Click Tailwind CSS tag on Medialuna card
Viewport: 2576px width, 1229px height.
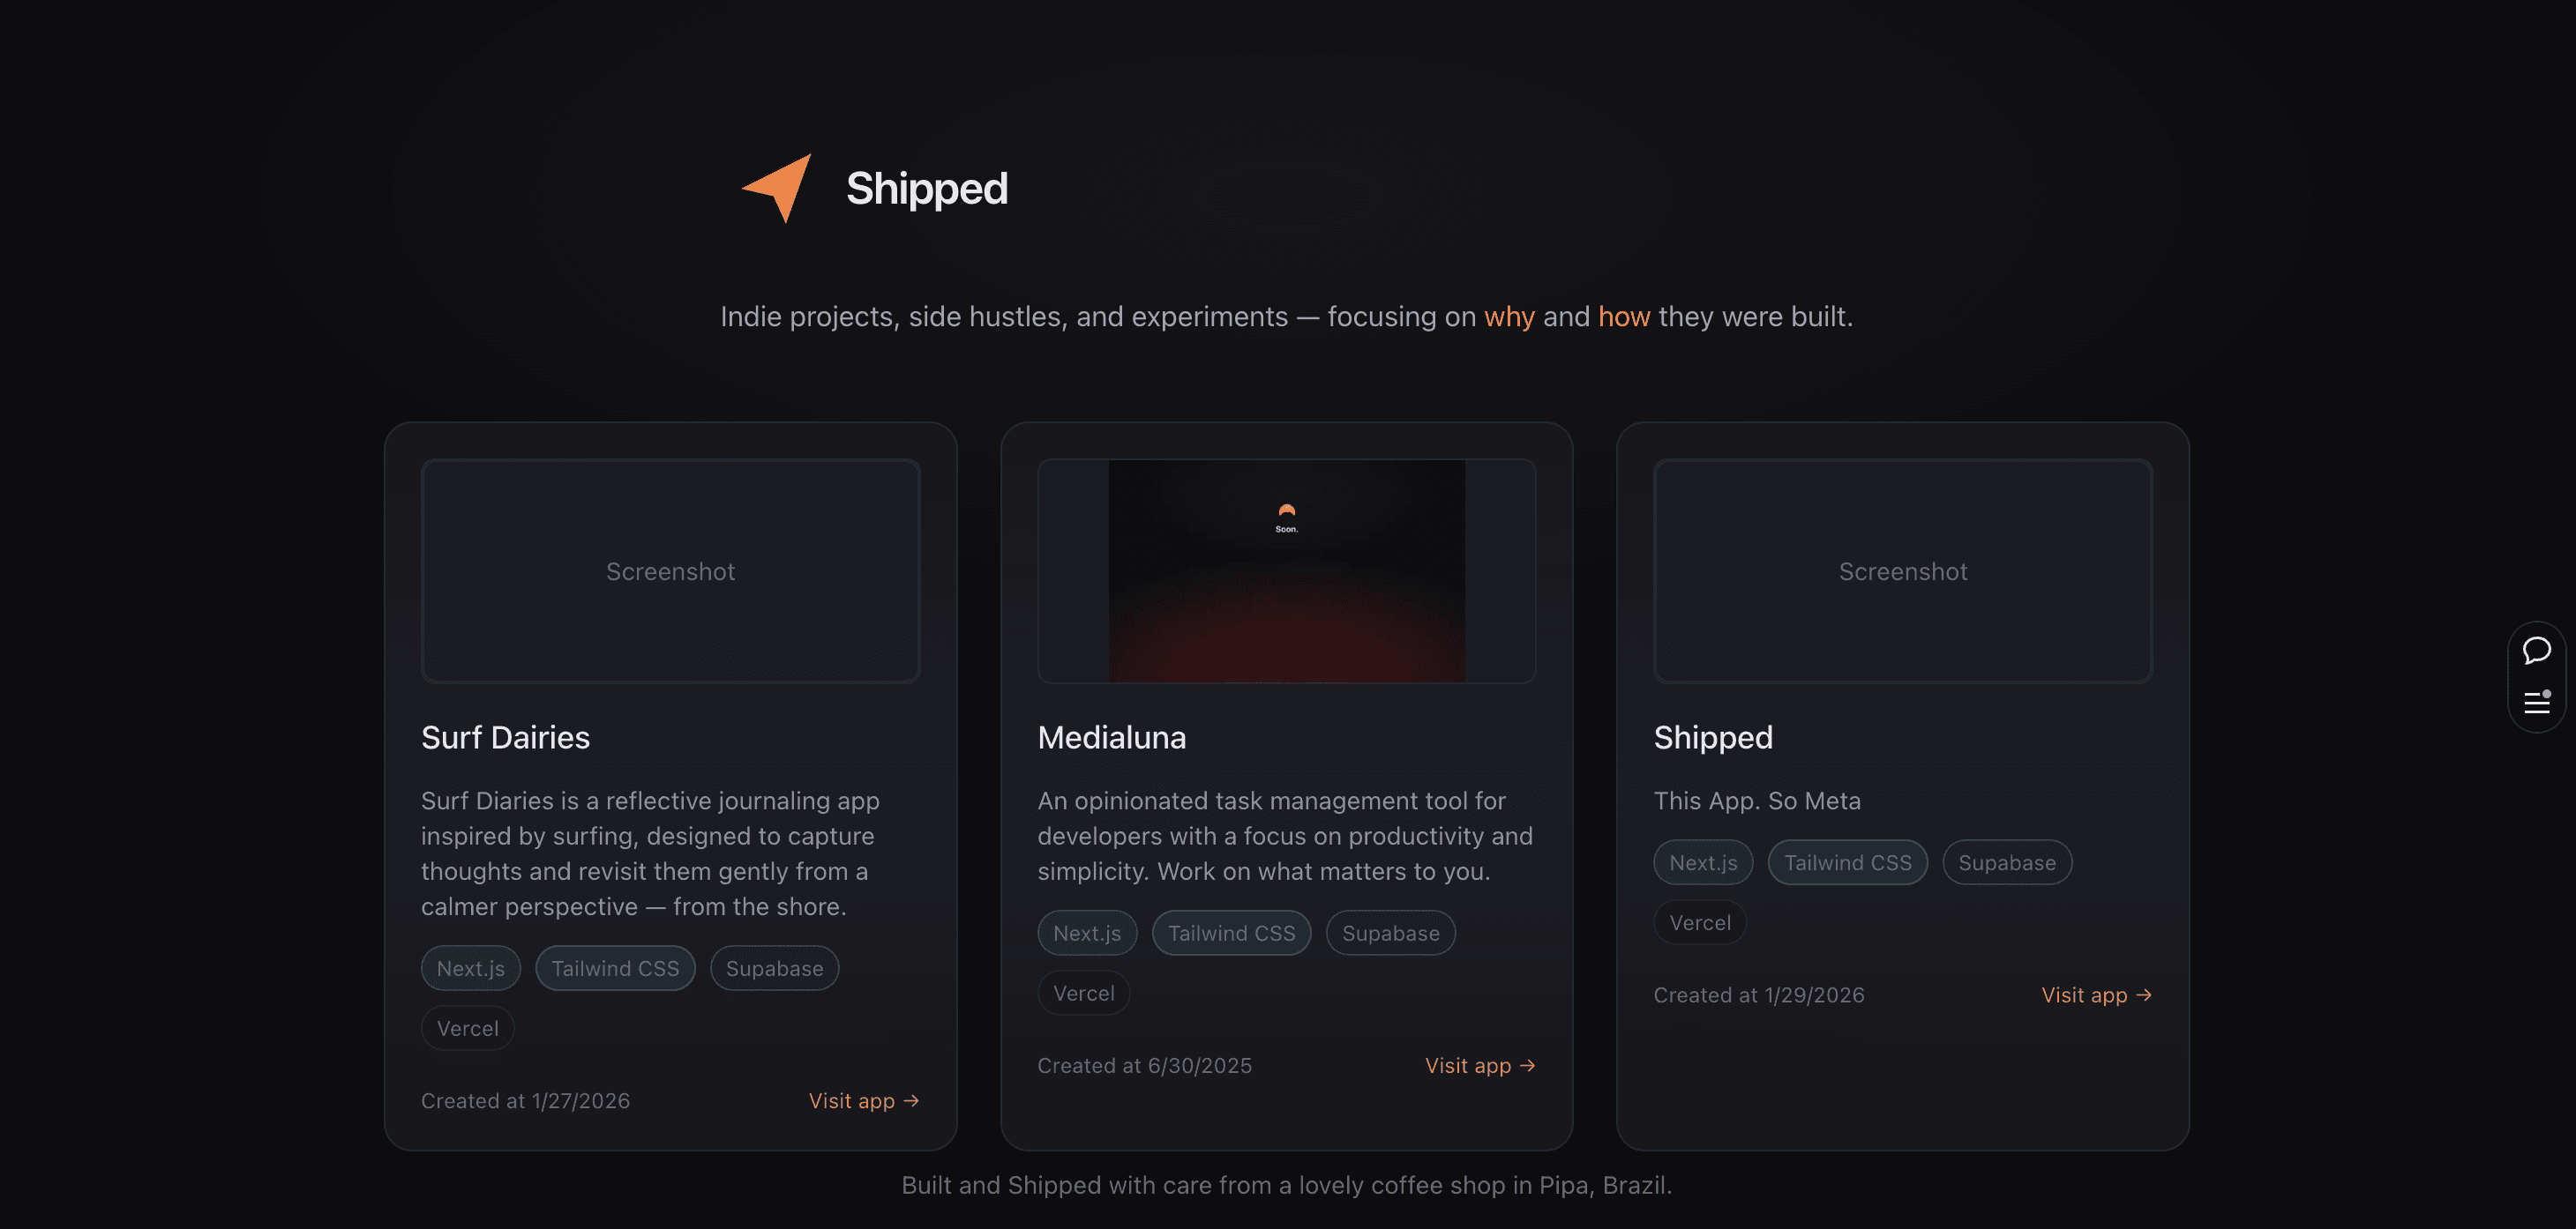coord(1231,934)
